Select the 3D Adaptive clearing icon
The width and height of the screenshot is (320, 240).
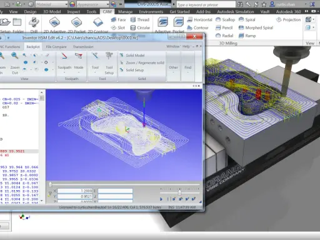[162, 22]
